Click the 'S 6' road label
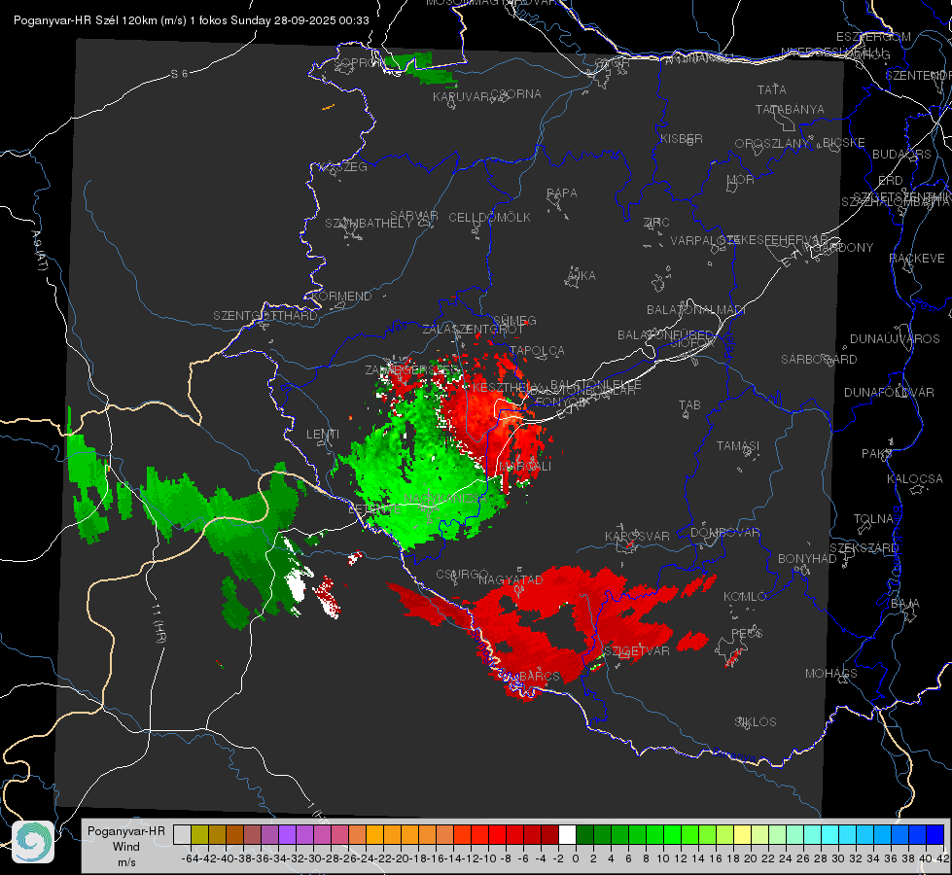 [x=179, y=74]
